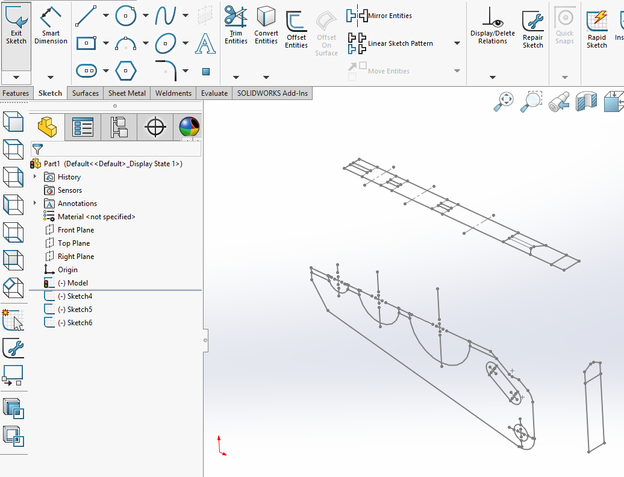Switch to the Features tab
624x477 pixels.
click(16, 93)
